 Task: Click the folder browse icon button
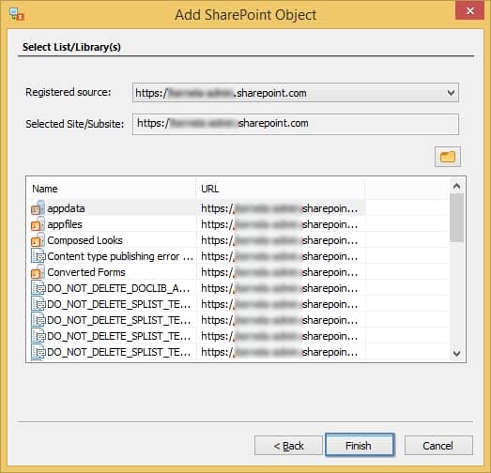448,157
